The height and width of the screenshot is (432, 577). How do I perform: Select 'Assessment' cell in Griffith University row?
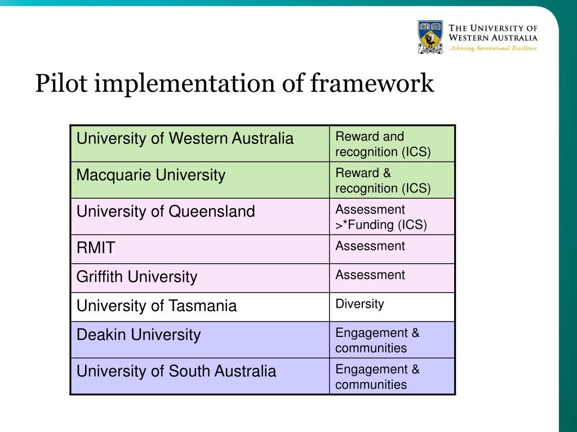tap(392, 278)
